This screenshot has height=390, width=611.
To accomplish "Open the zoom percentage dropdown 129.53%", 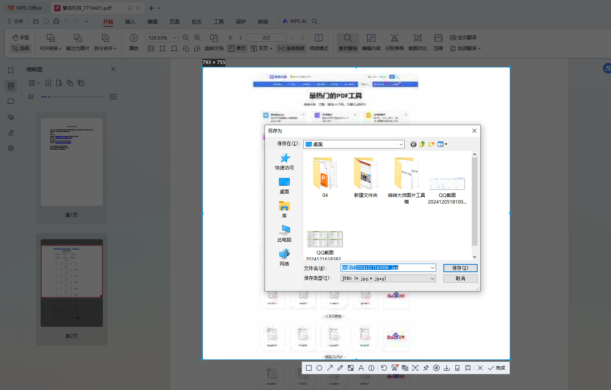I will 175,38.
